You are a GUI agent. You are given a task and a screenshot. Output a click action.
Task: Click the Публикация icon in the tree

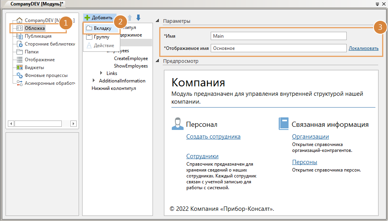pos(20,36)
